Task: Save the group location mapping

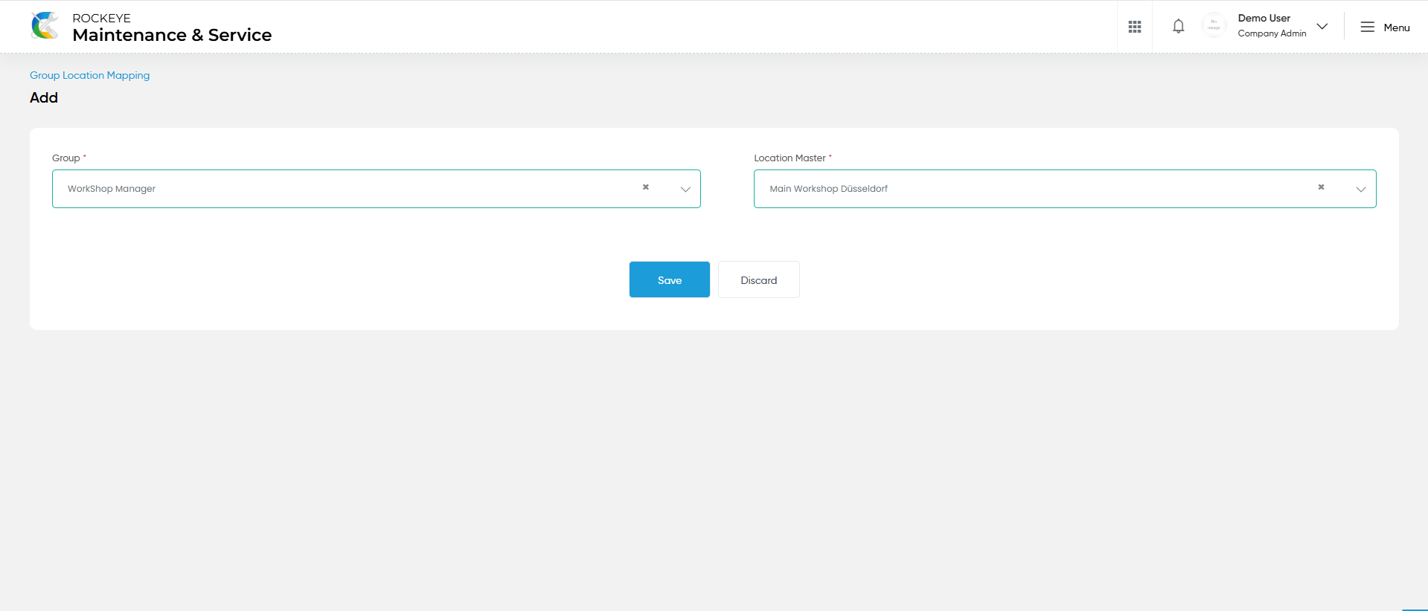Action: pos(669,279)
